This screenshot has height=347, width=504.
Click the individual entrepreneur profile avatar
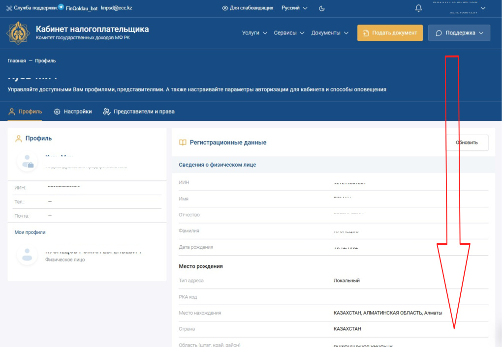28,161
